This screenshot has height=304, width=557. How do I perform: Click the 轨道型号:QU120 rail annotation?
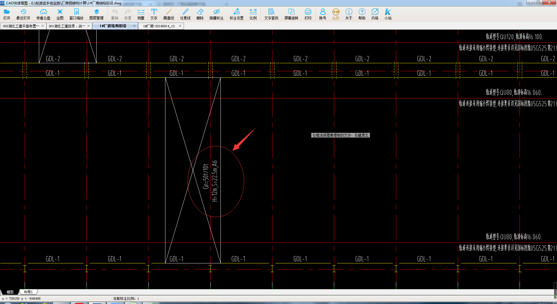[x=514, y=37]
